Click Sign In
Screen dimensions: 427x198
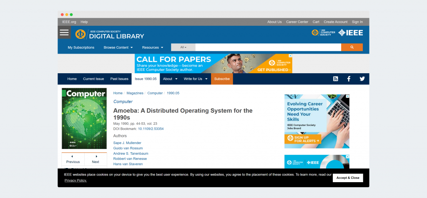pos(357,22)
